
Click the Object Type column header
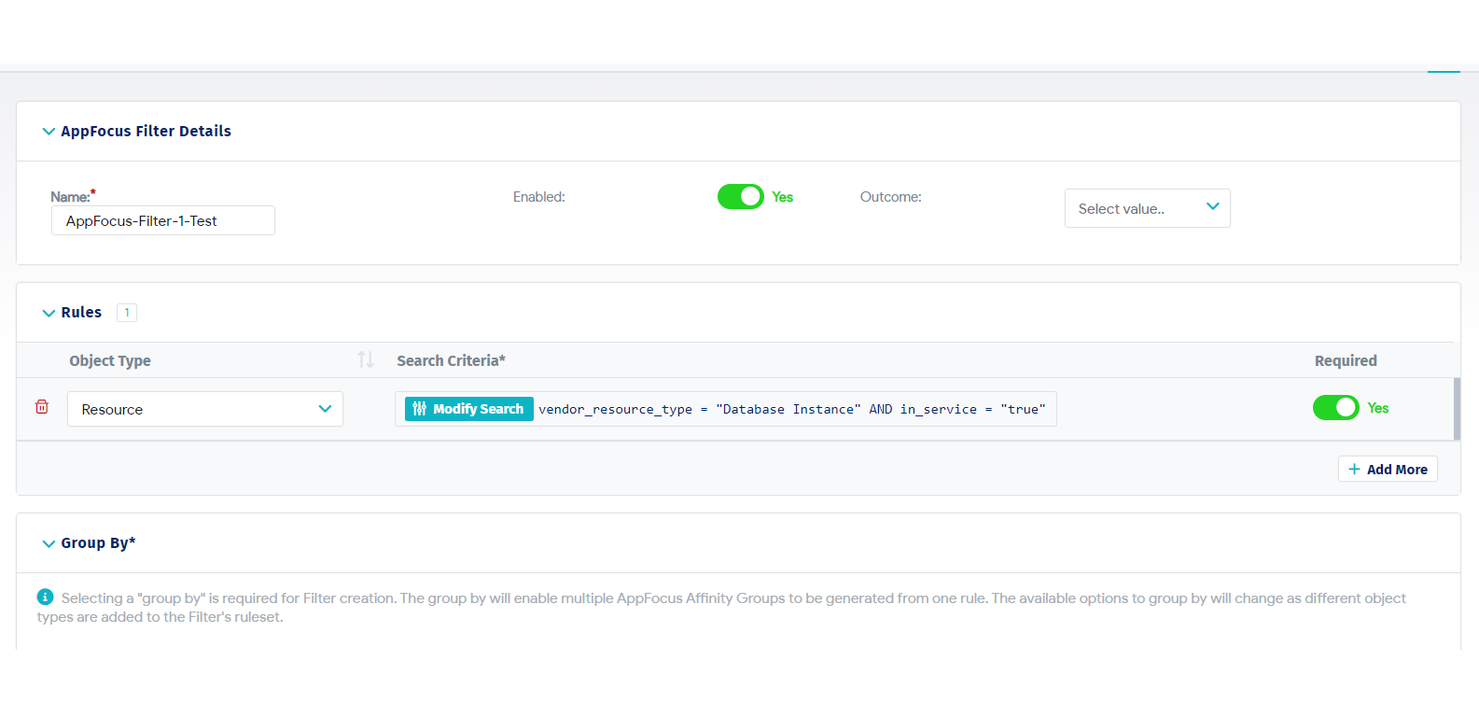pos(110,360)
